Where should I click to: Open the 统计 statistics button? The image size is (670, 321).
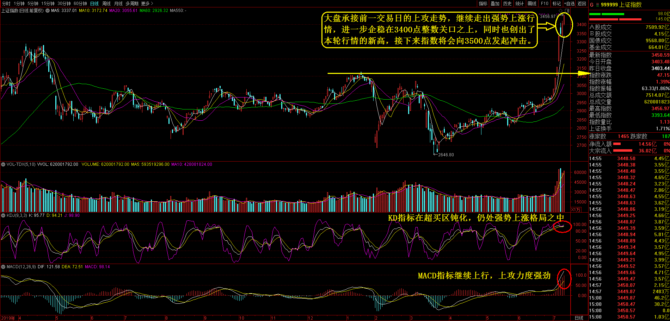(520, 4)
